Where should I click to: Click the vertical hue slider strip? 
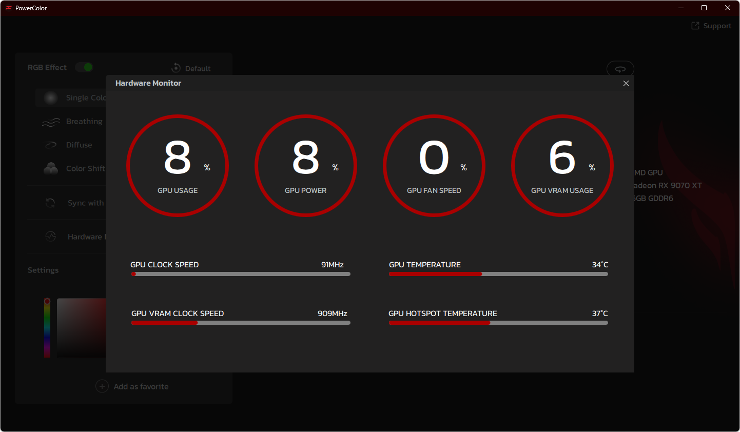coord(47,328)
